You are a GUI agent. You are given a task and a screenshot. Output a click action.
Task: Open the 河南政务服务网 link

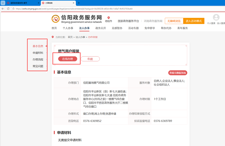(153, 21)
